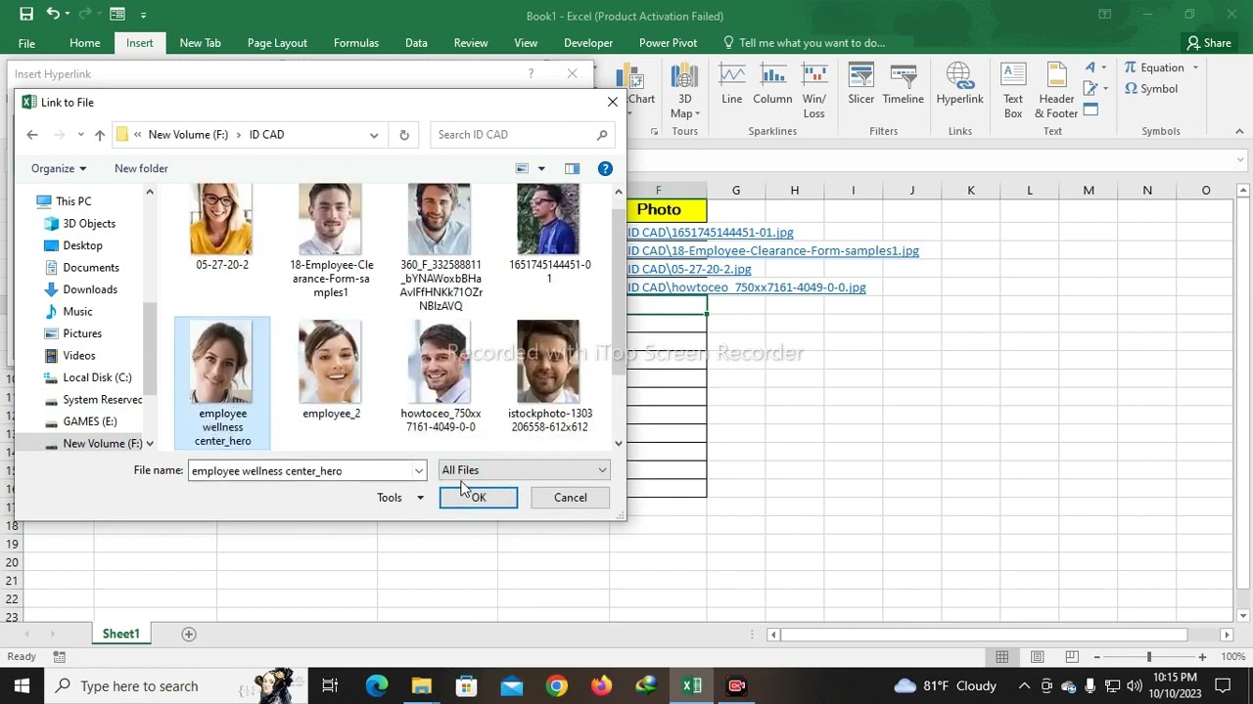Zoom out with the minus button
The width and height of the screenshot is (1253, 704).
1096,657
